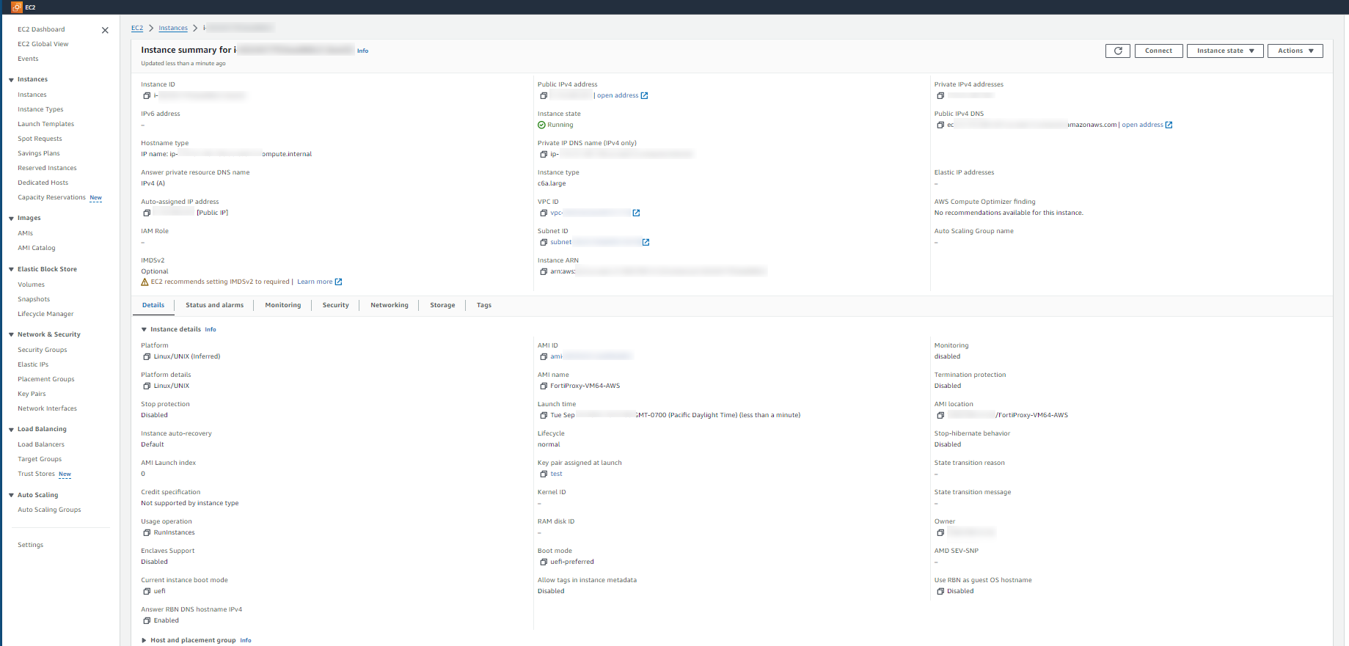
Task: Copy the Private IPv4 addresses value
Action: [940, 95]
